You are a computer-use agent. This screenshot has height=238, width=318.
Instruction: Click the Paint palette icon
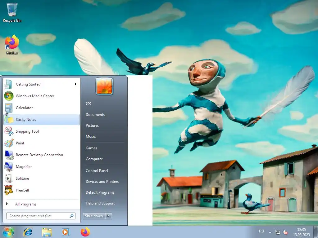(x=9, y=143)
